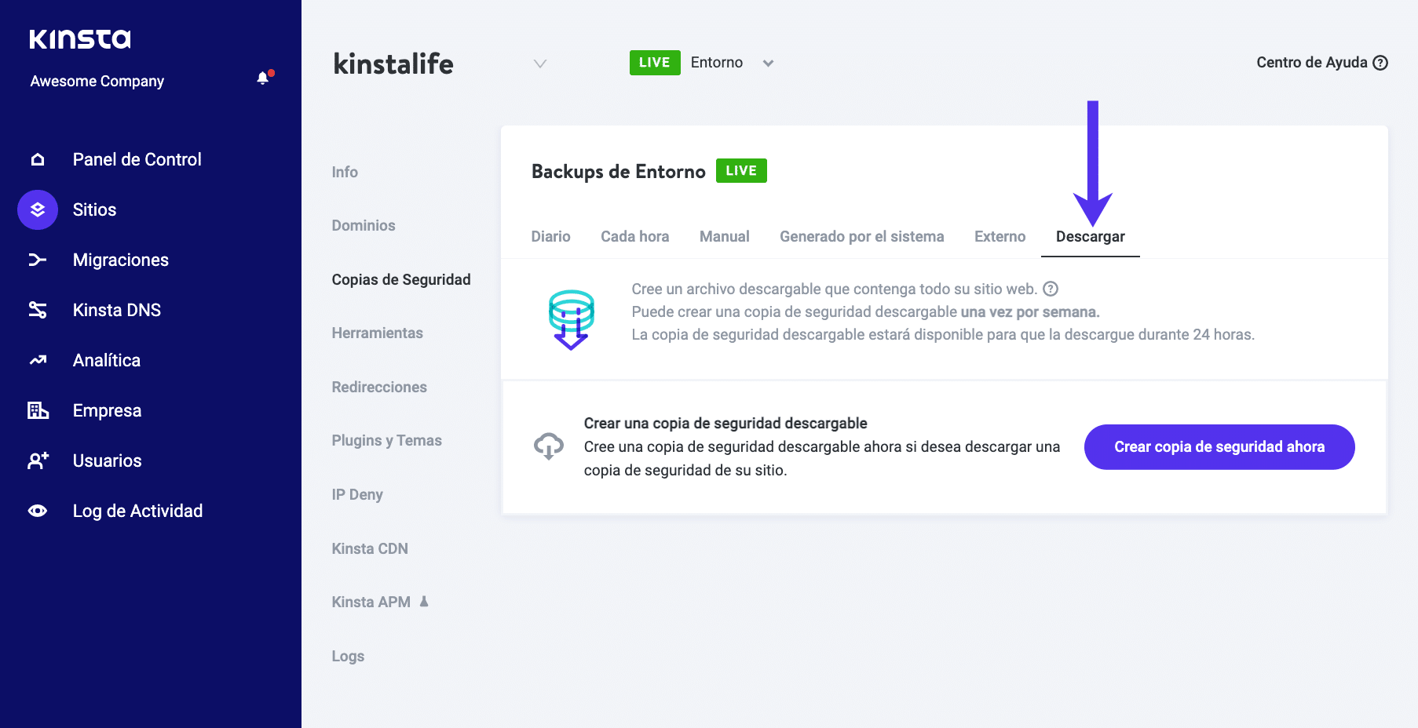Click help icon next to description text
The height and width of the screenshot is (728, 1418).
point(1051,289)
